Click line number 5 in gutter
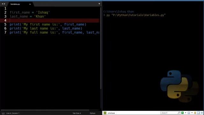Screen dimensions: 204x115 click(x=5, y=24)
